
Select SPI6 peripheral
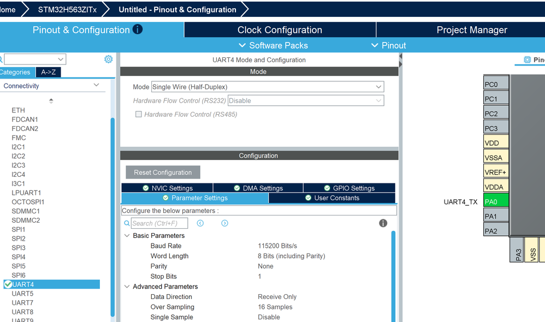pos(19,276)
